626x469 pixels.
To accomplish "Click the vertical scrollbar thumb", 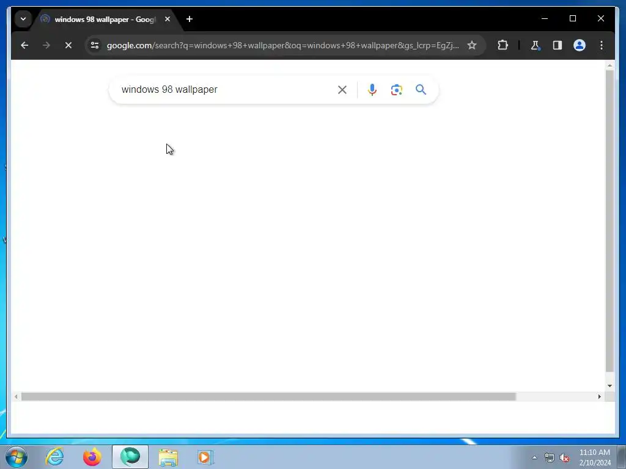I will [x=609, y=221].
